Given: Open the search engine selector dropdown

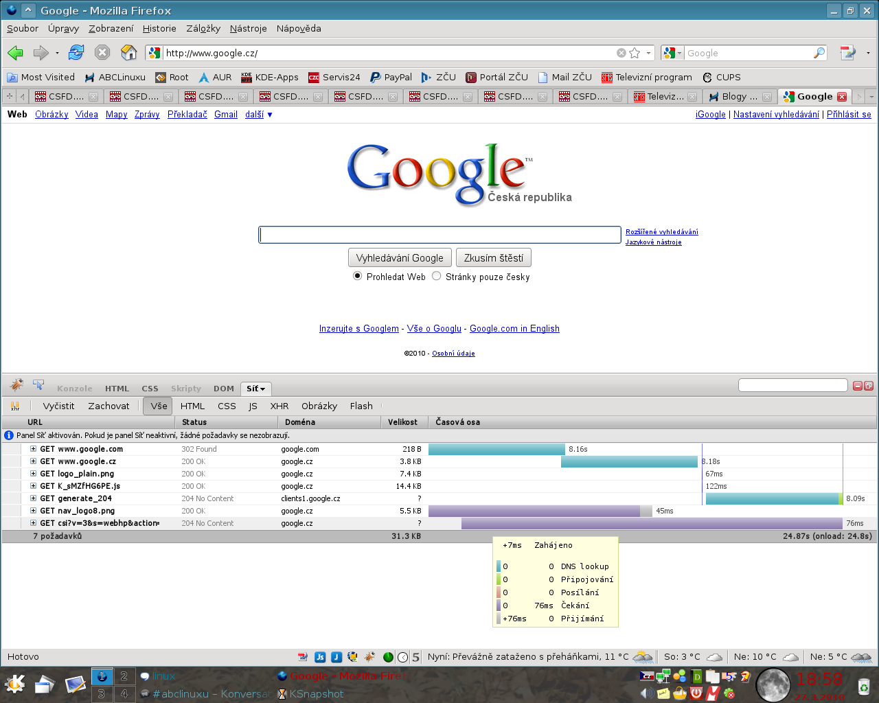Looking at the screenshot, I should click(672, 53).
